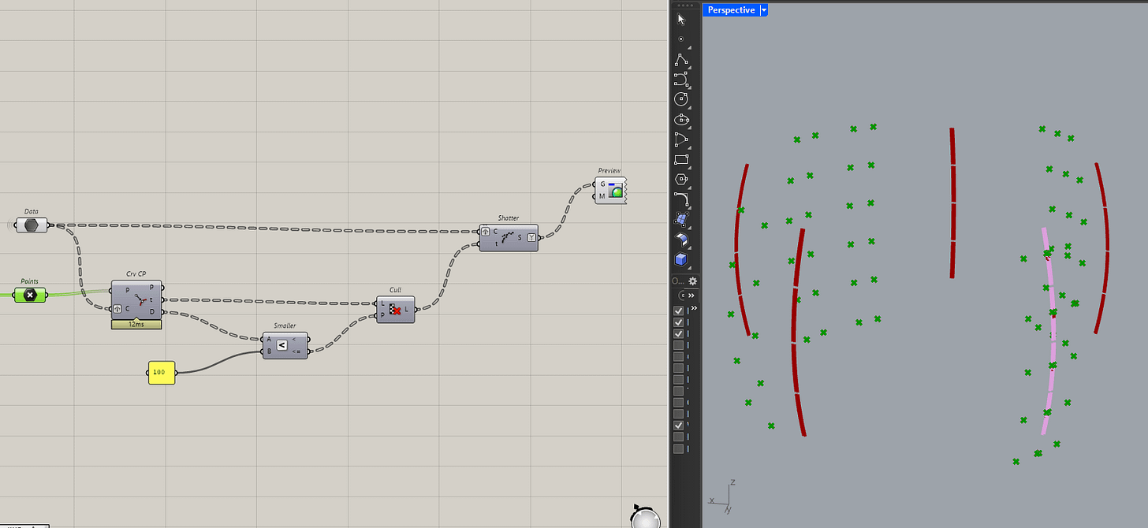Open the Perspective viewport dropdown arrow
Screen dimensions: 1148x528
pyautogui.click(x=764, y=10)
